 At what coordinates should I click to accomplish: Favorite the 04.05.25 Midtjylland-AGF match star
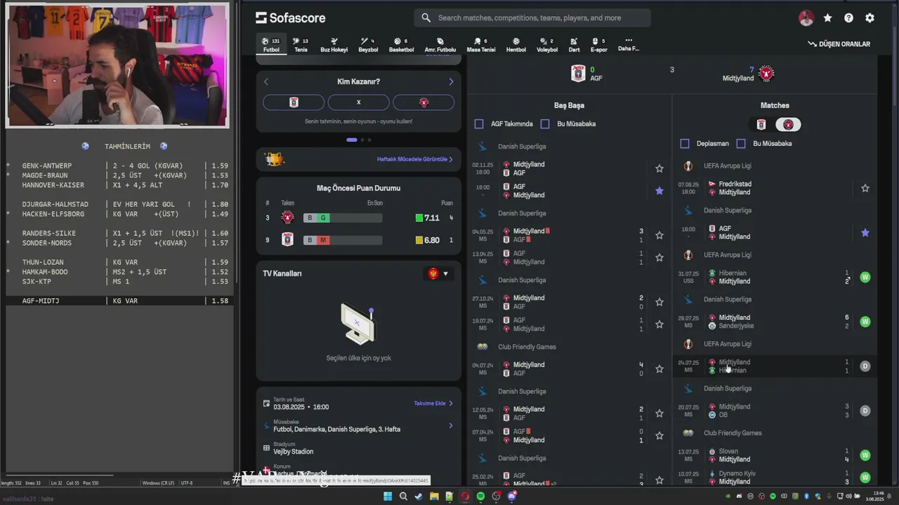click(660, 236)
